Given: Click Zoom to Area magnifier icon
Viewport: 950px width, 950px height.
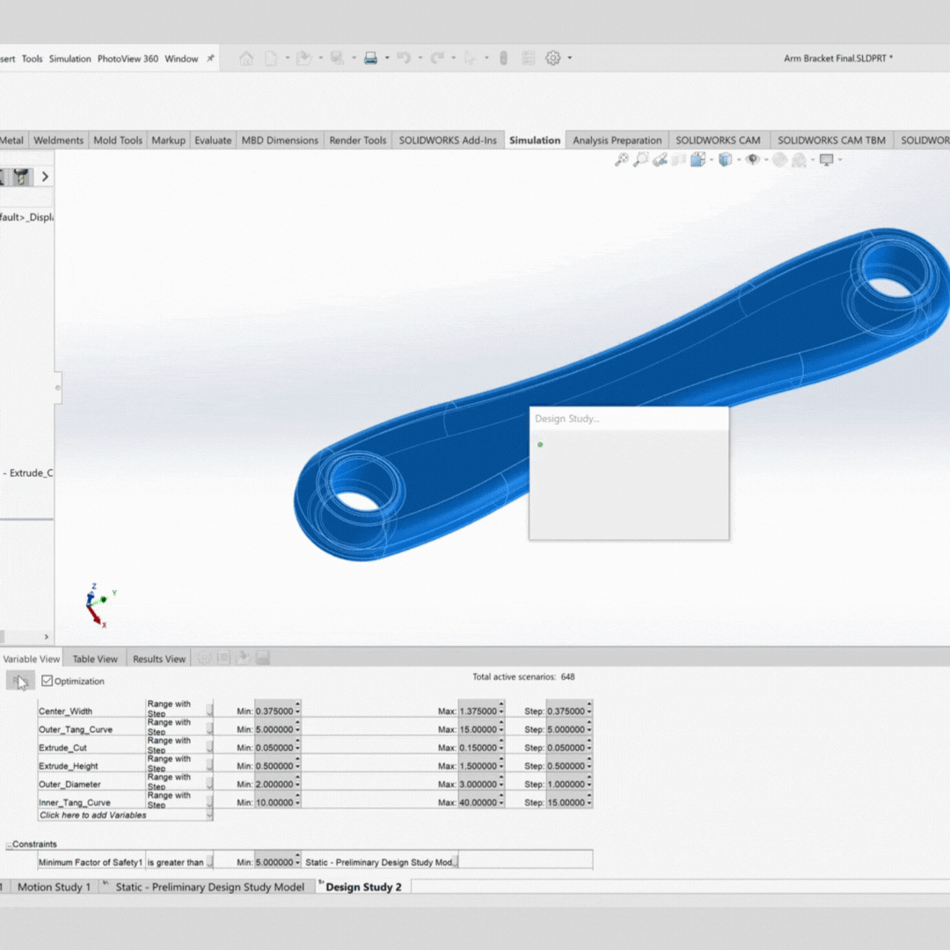Looking at the screenshot, I should click(640, 160).
